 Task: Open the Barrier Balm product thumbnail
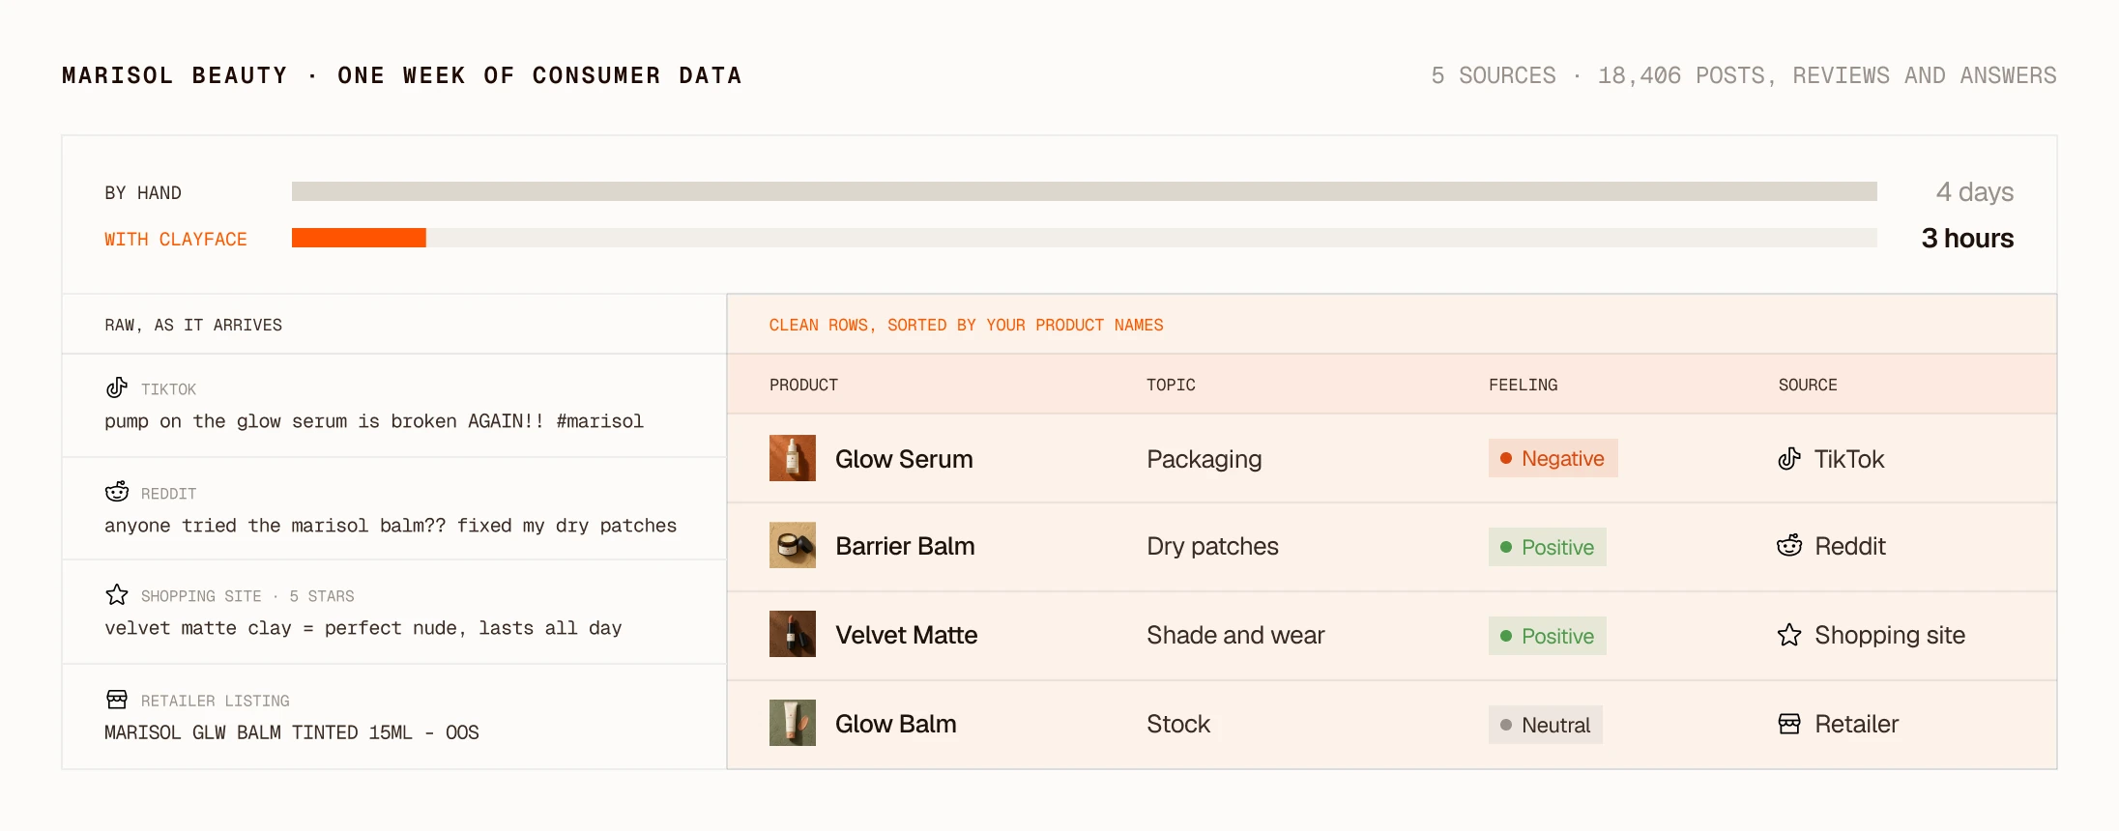(793, 545)
